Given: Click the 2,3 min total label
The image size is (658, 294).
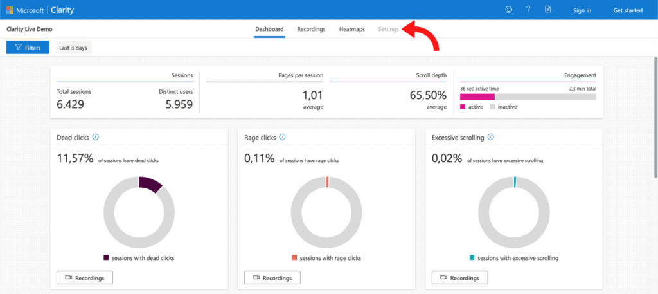Looking at the screenshot, I should click(x=581, y=89).
